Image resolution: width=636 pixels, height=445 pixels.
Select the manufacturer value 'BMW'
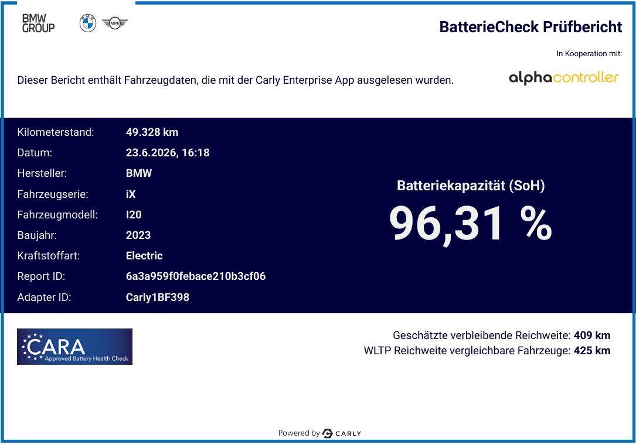tap(139, 173)
